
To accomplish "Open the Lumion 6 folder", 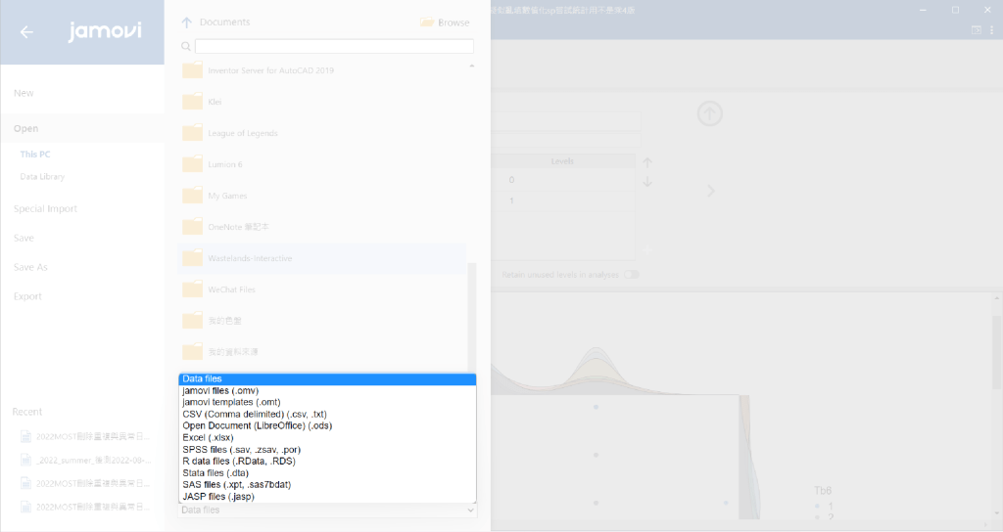I will pyautogui.click(x=225, y=164).
